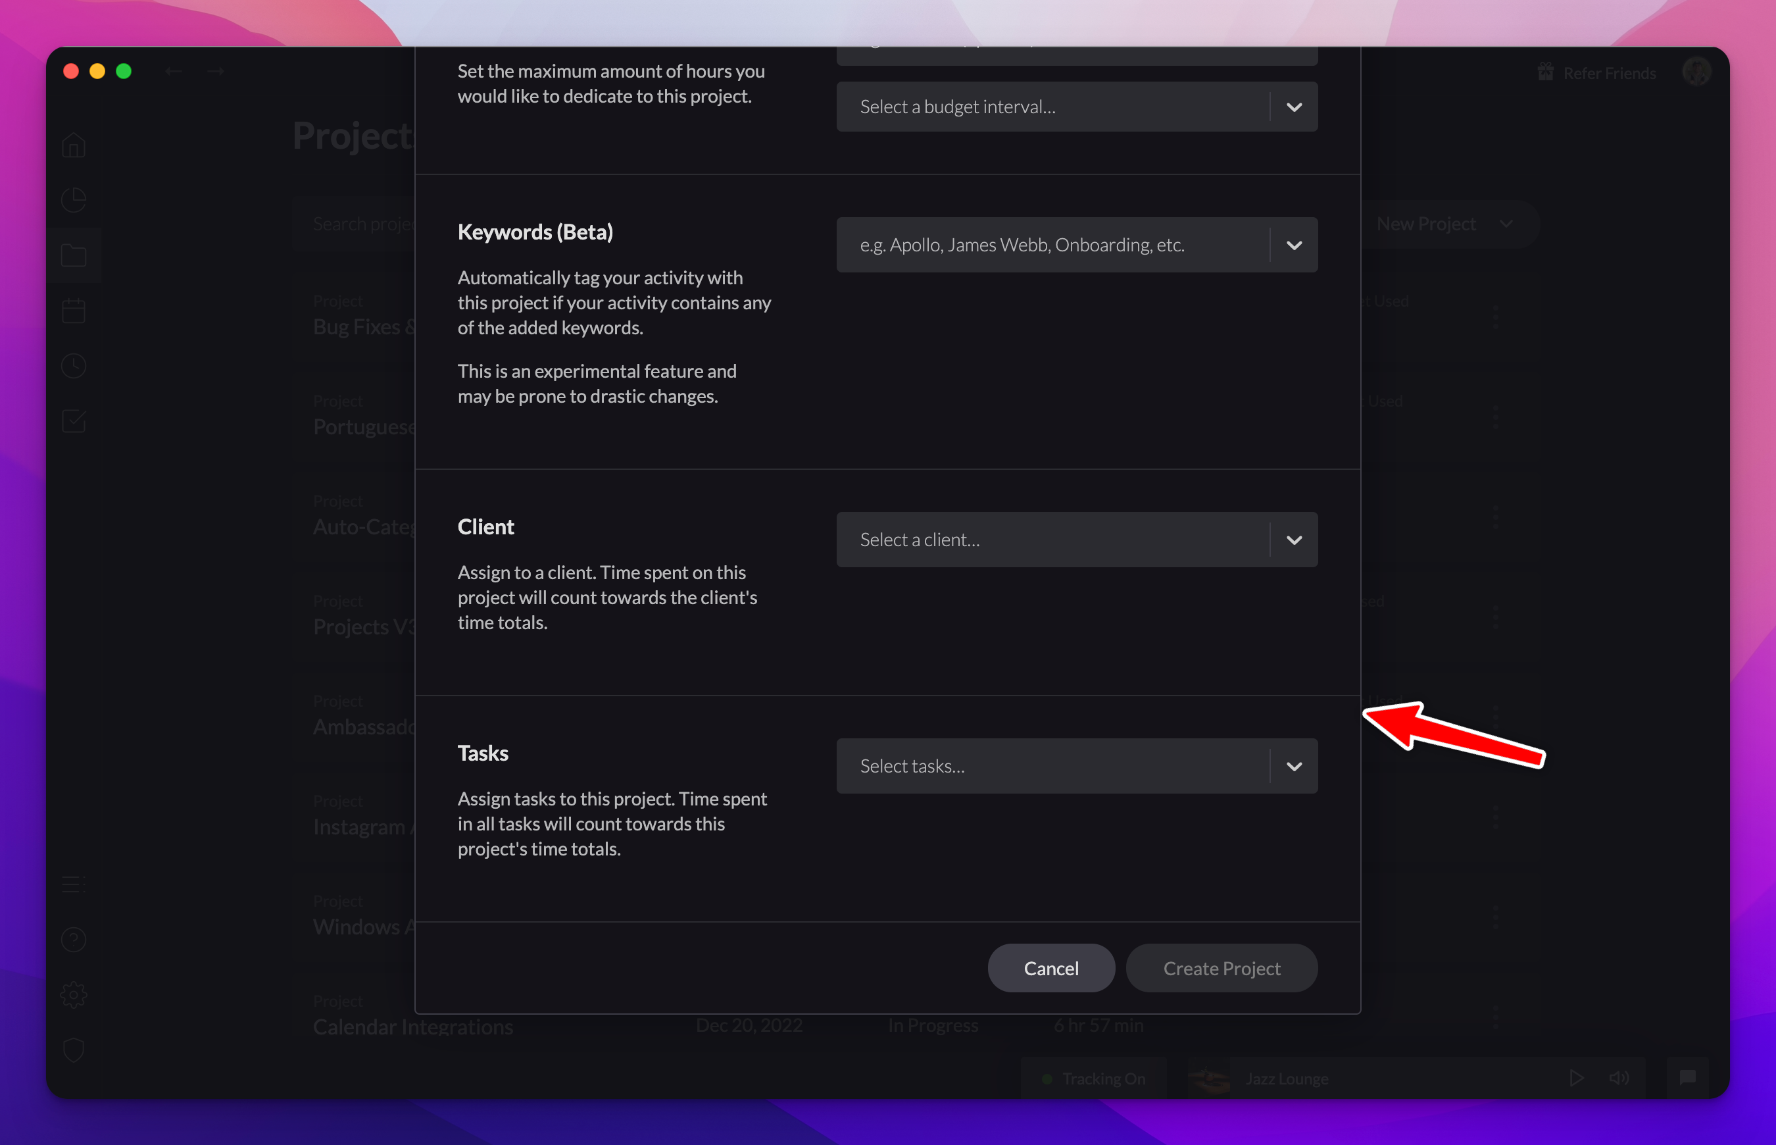Open the Calendar Integrations project row
Image resolution: width=1776 pixels, height=1145 pixels.
[412, 1026]
